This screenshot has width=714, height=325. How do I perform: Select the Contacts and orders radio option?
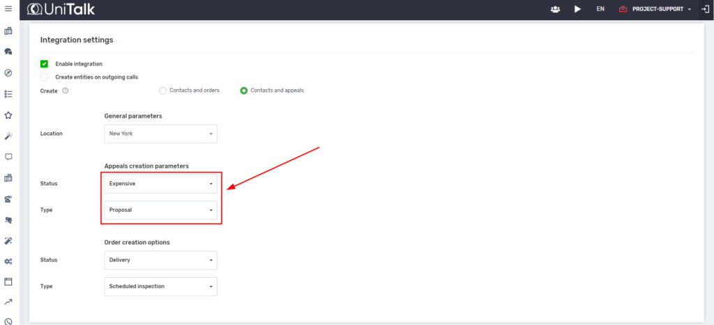coord(163,90)
